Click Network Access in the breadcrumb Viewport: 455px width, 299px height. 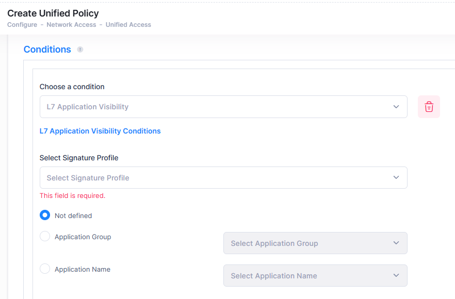point(71,24)
